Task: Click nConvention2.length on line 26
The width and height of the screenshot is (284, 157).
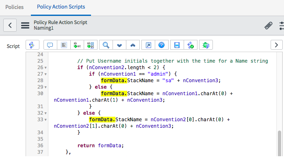Action: 117,68
